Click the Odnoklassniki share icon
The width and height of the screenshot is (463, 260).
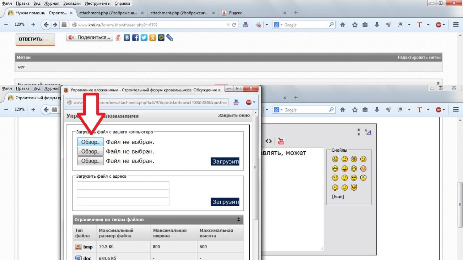152,38
